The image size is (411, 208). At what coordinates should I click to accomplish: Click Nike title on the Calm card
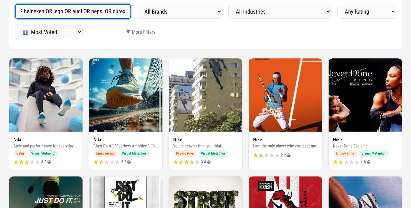[x=18, y=140]
